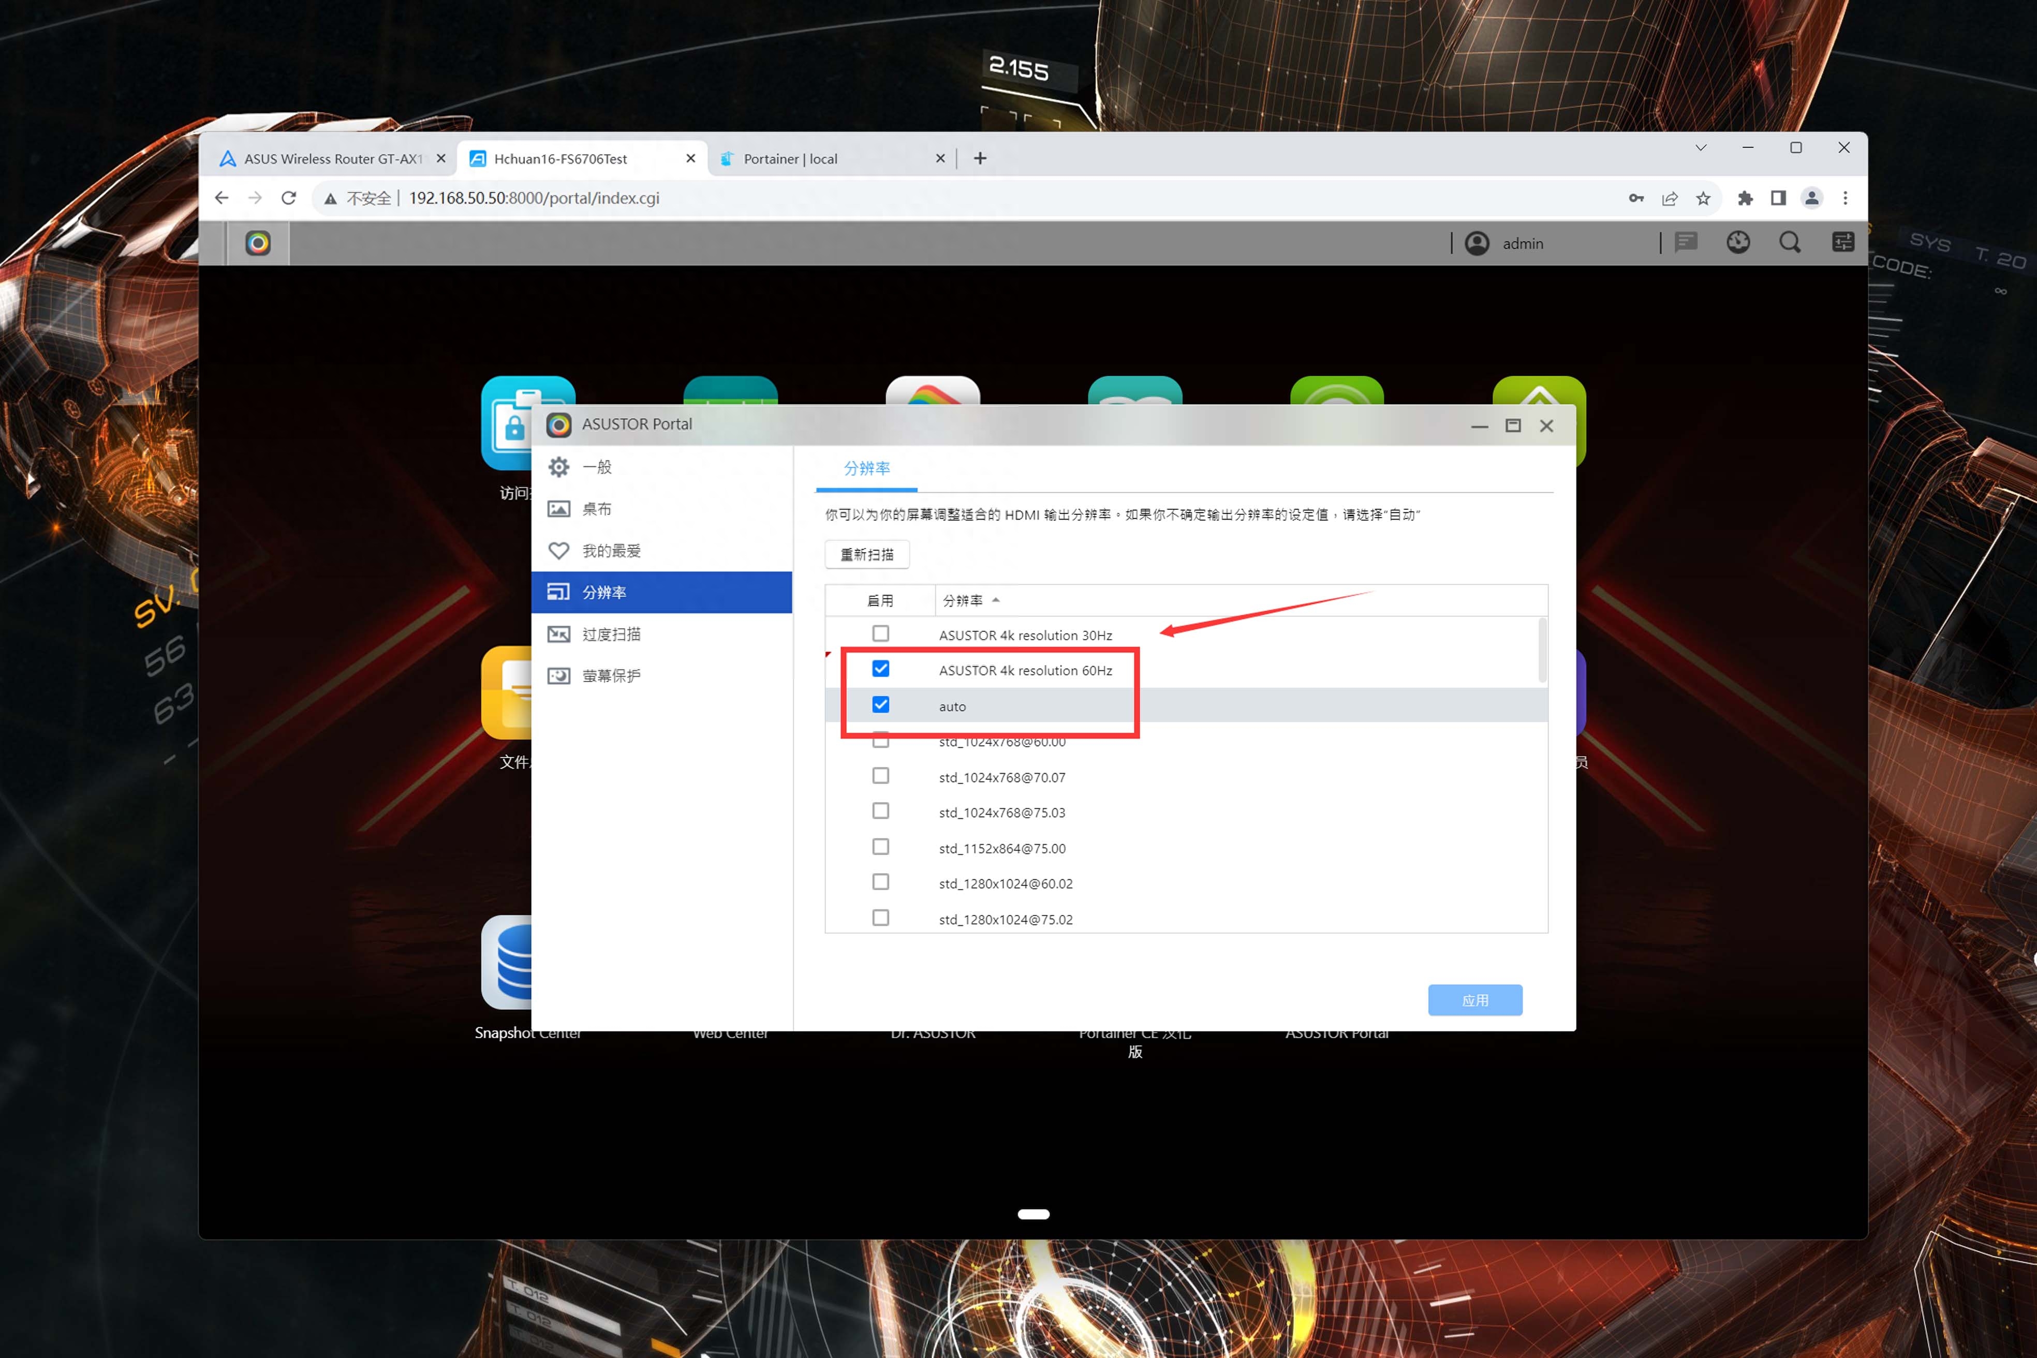Open the screensaver settings item
2037x1358 pixels.
(x=662, y=675)
